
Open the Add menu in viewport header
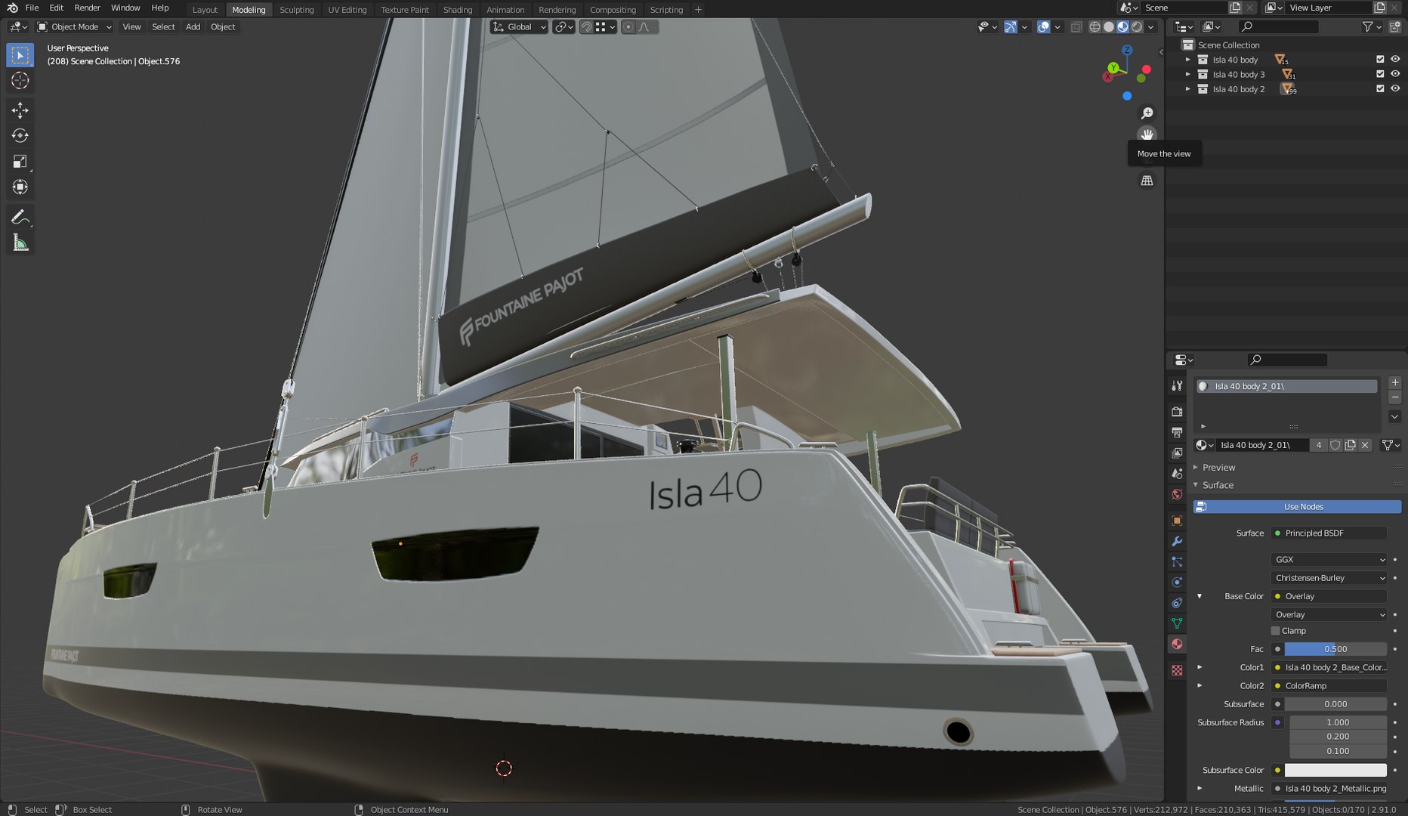(193, 27)
